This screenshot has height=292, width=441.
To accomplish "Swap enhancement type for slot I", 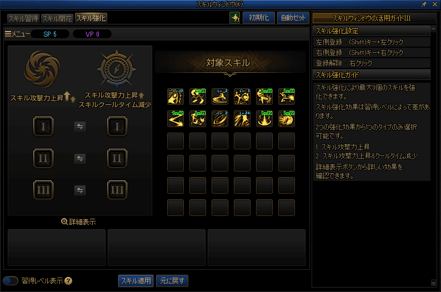I will (80, 127).
